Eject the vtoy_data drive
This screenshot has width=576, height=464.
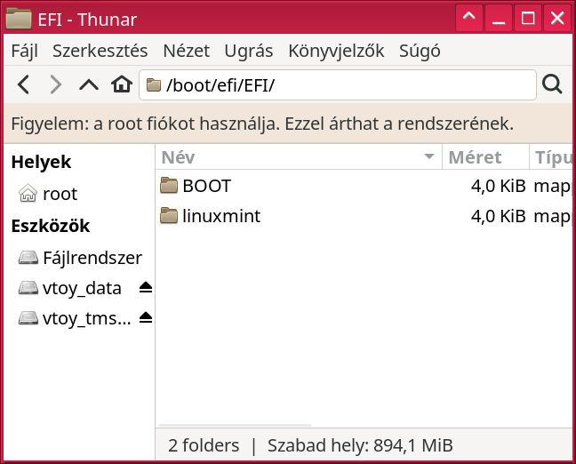[146, 288]
